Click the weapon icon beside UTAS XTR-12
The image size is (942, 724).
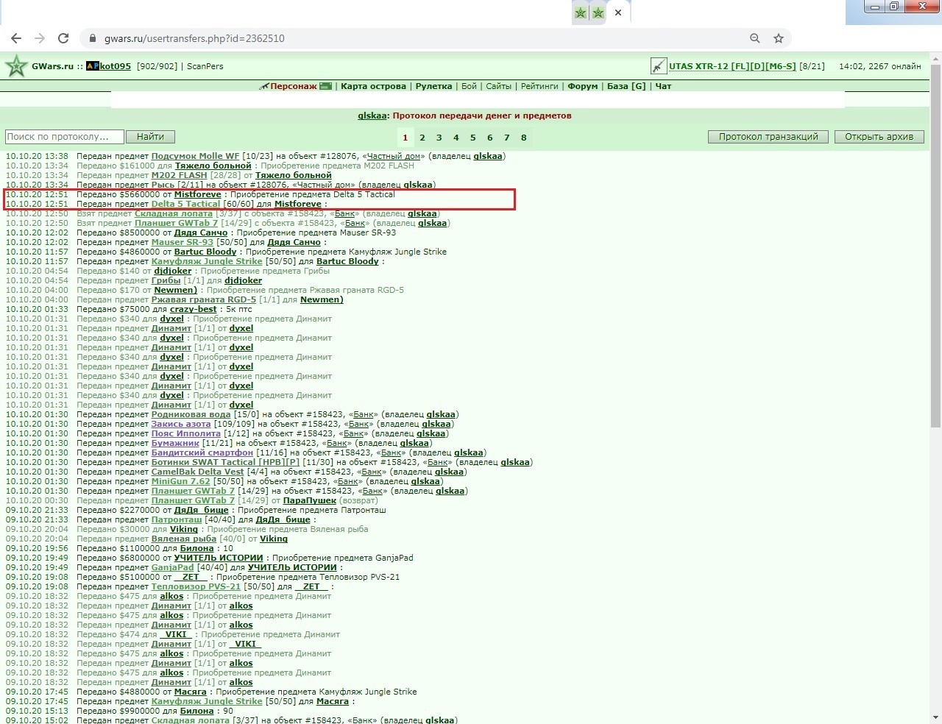(659, 66)
